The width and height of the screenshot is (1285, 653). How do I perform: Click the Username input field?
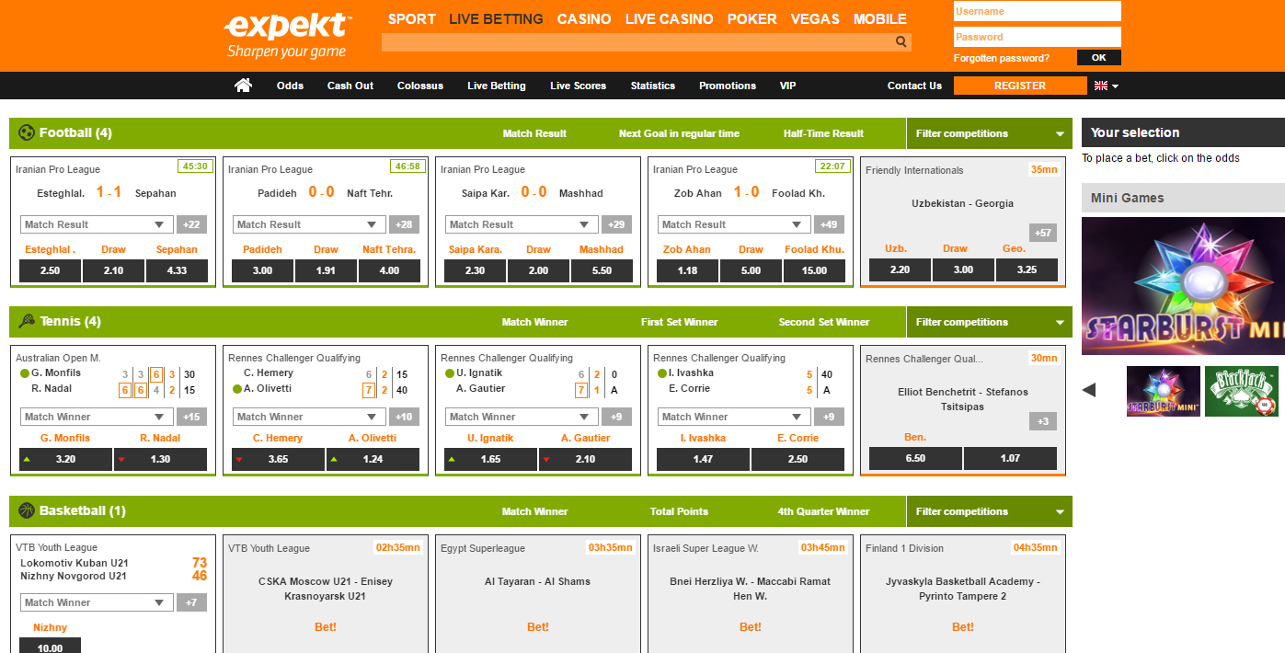(x=1038, y=11)
